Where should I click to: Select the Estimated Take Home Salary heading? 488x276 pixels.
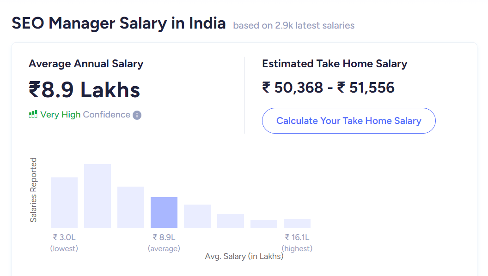point(335,64)
